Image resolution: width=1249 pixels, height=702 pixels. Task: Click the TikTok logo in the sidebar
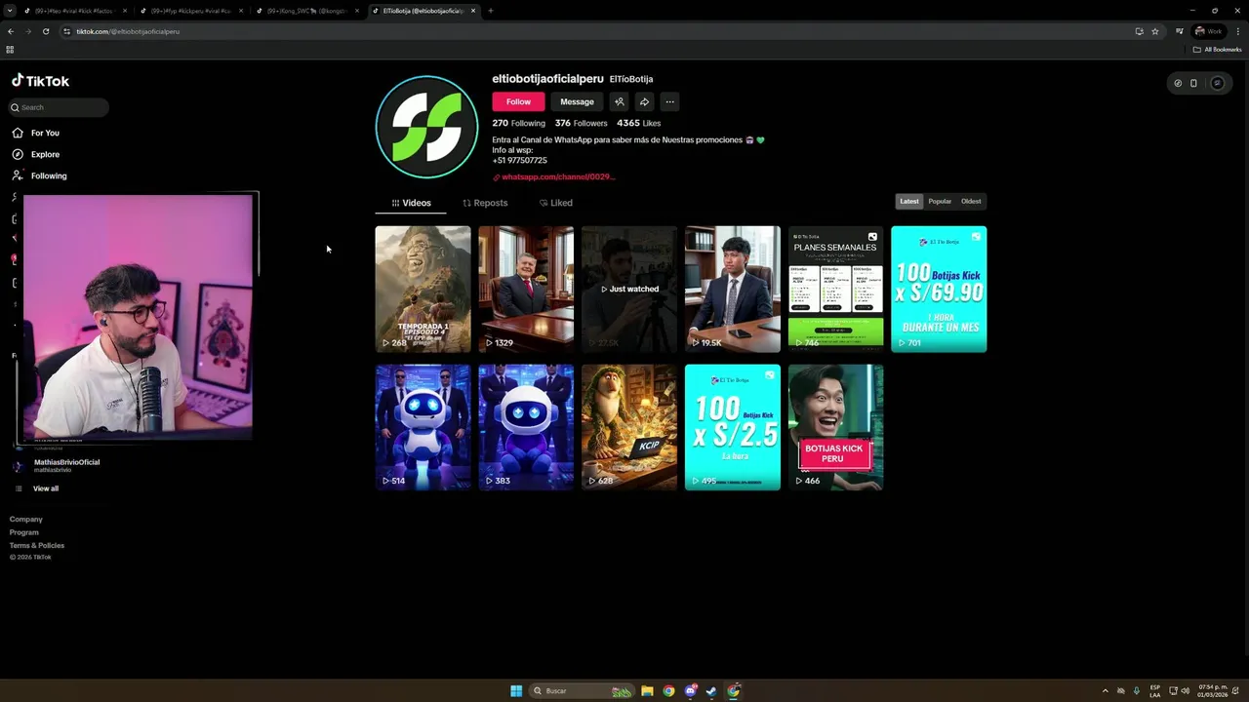pyautogui.click(x=40, y=81)
